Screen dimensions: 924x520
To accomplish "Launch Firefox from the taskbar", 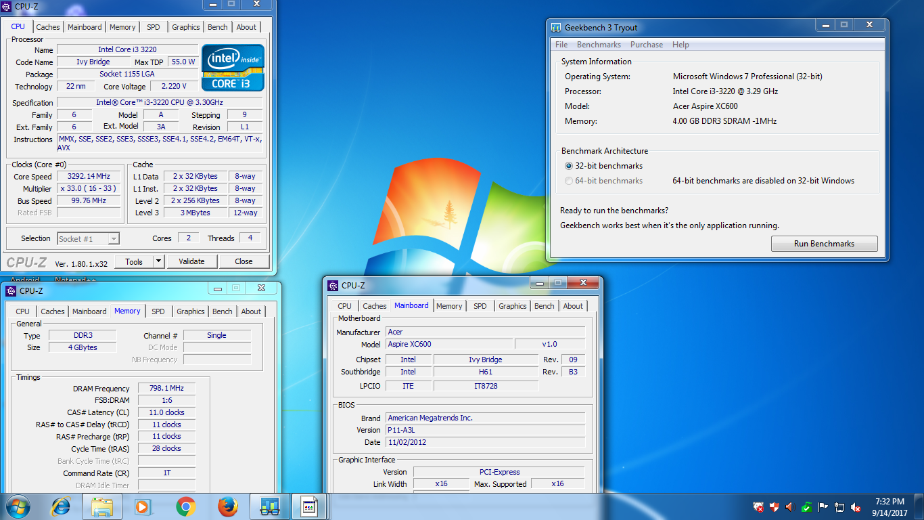I will pyautogui.click(x=228, y=506).
